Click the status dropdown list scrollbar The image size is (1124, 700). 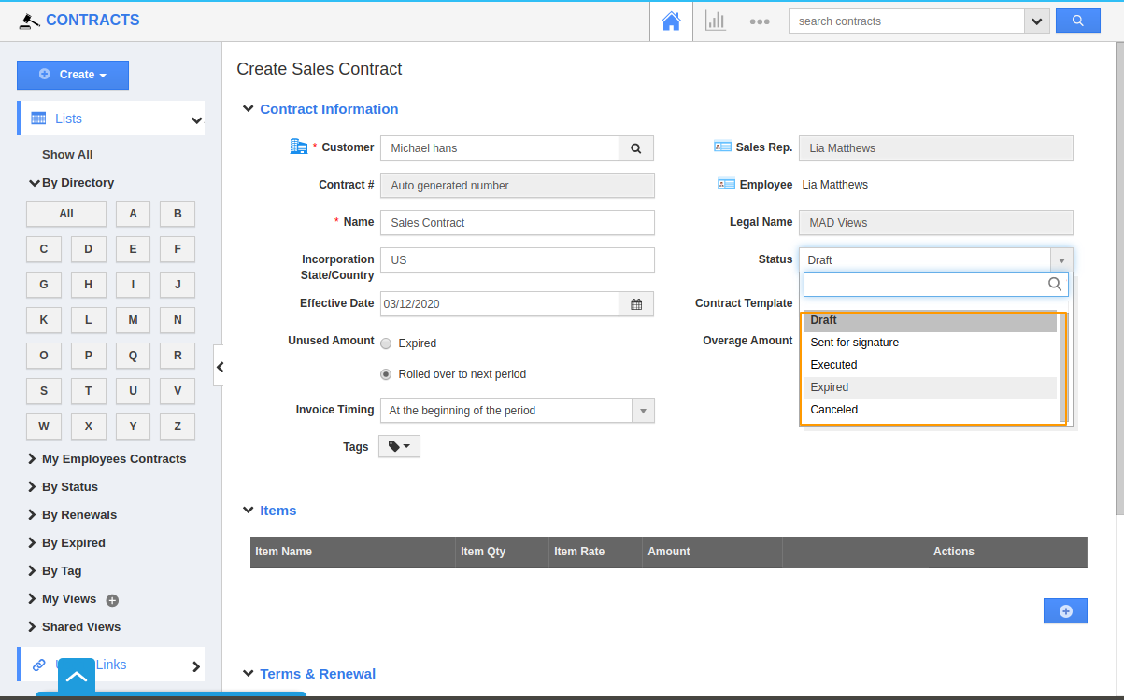coord(1063,367)
